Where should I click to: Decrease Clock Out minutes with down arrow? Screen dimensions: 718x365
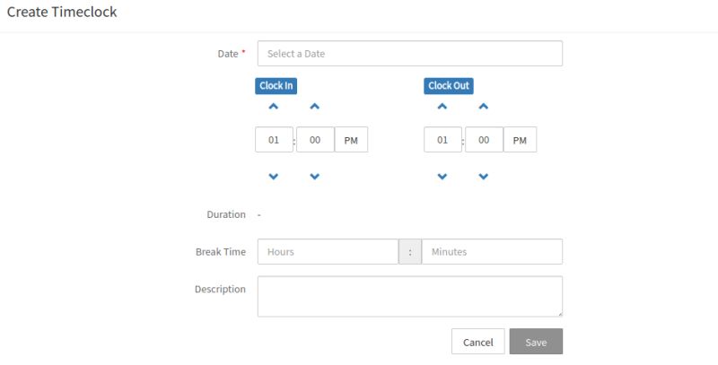click(484, 177)
